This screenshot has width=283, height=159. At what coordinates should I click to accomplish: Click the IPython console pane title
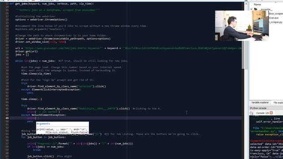tap(258, 108)
